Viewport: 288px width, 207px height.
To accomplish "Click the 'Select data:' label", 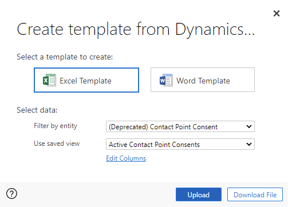I will point(37,110).
